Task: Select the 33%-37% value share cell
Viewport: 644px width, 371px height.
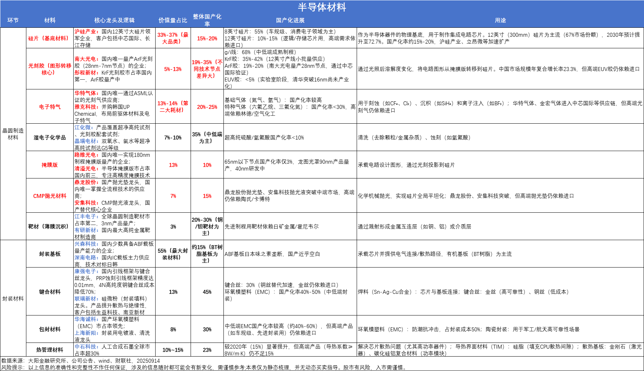Action: click(173, 38)
